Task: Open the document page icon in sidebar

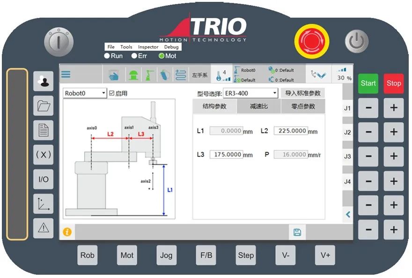Action: (44, 130)
